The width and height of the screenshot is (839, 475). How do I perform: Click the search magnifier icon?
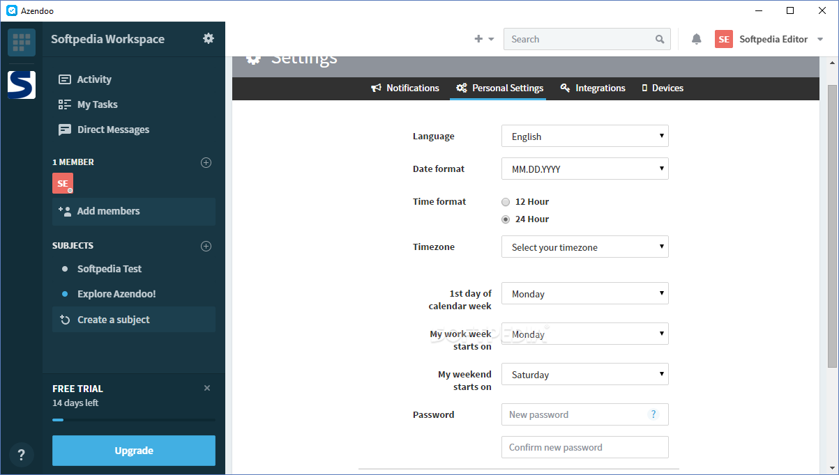660,39
